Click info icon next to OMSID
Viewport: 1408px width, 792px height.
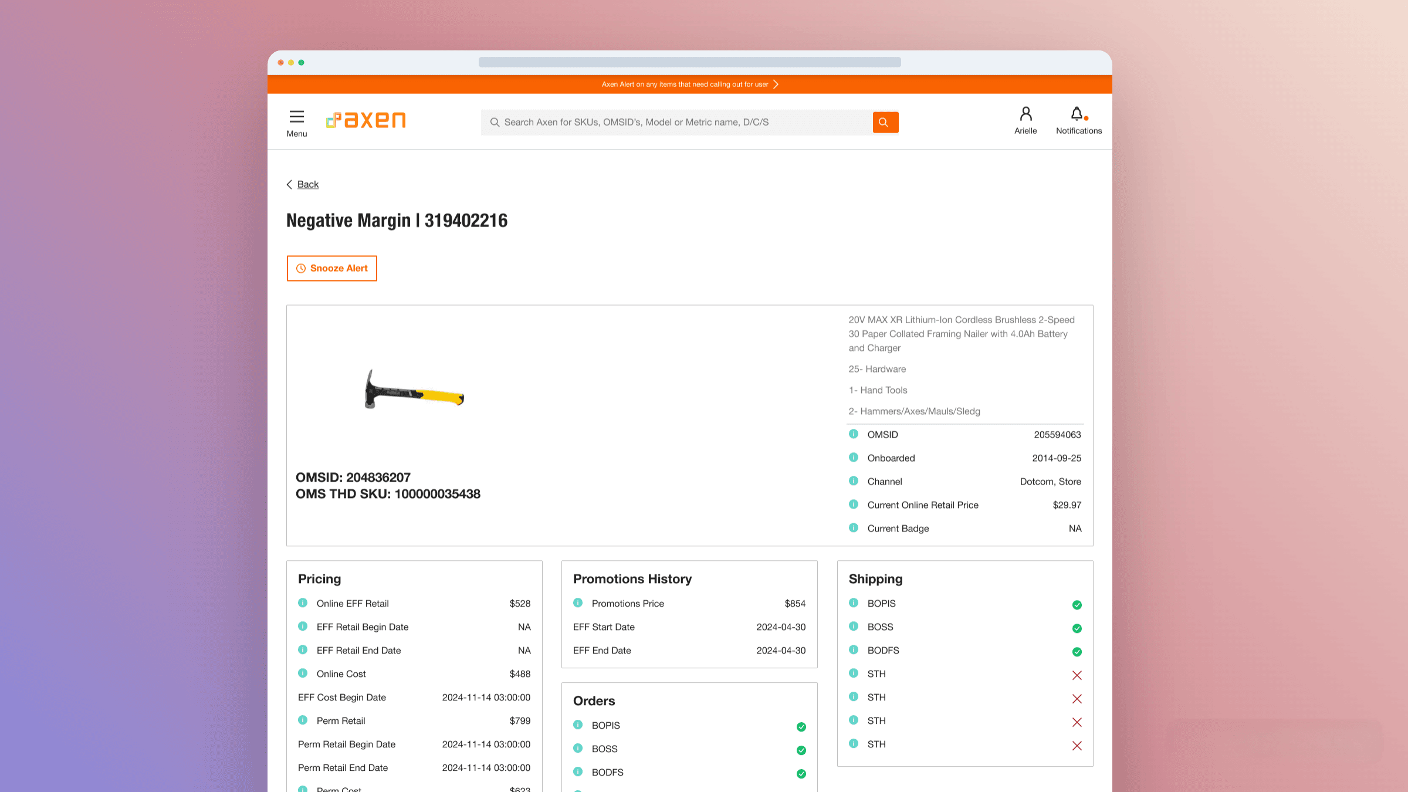point(854,434)
